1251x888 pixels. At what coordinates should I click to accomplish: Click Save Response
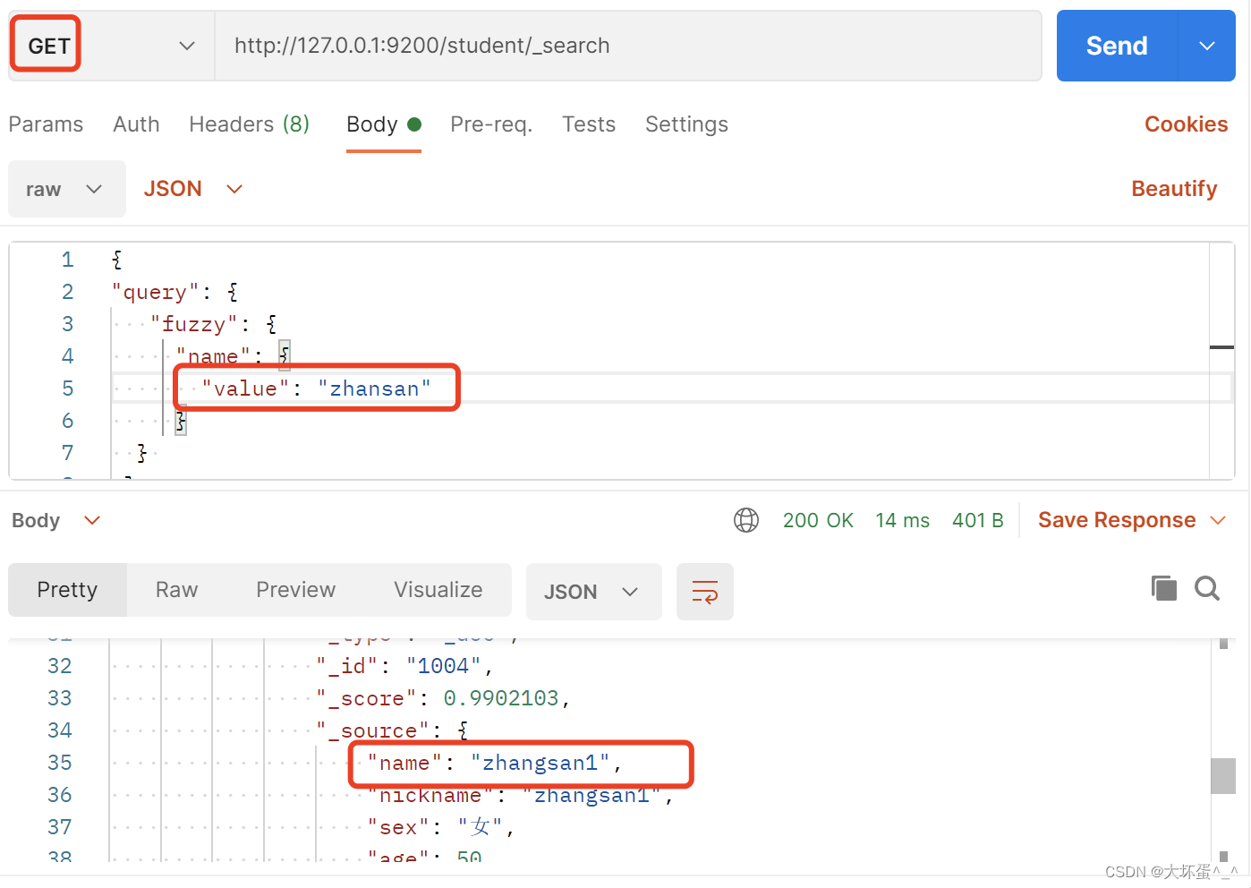point(1117,520)
